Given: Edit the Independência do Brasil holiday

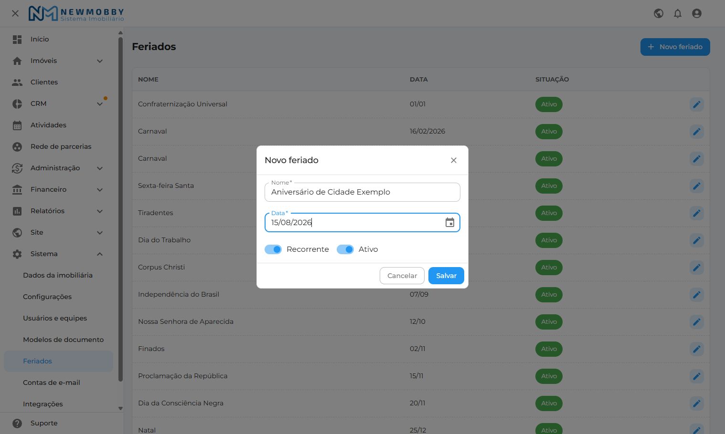Looking at the screenshot, I should tap(697, 295).
